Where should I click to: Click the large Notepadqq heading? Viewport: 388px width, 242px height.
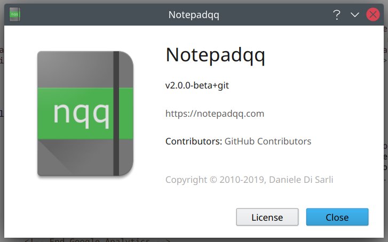point(215,54)
